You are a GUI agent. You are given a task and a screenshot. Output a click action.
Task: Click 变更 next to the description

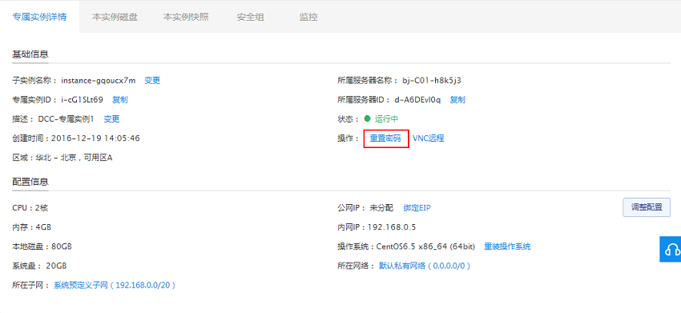pyautogui.click(x=111, y=119)
